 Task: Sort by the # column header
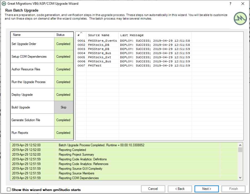(x=81, y=35)
